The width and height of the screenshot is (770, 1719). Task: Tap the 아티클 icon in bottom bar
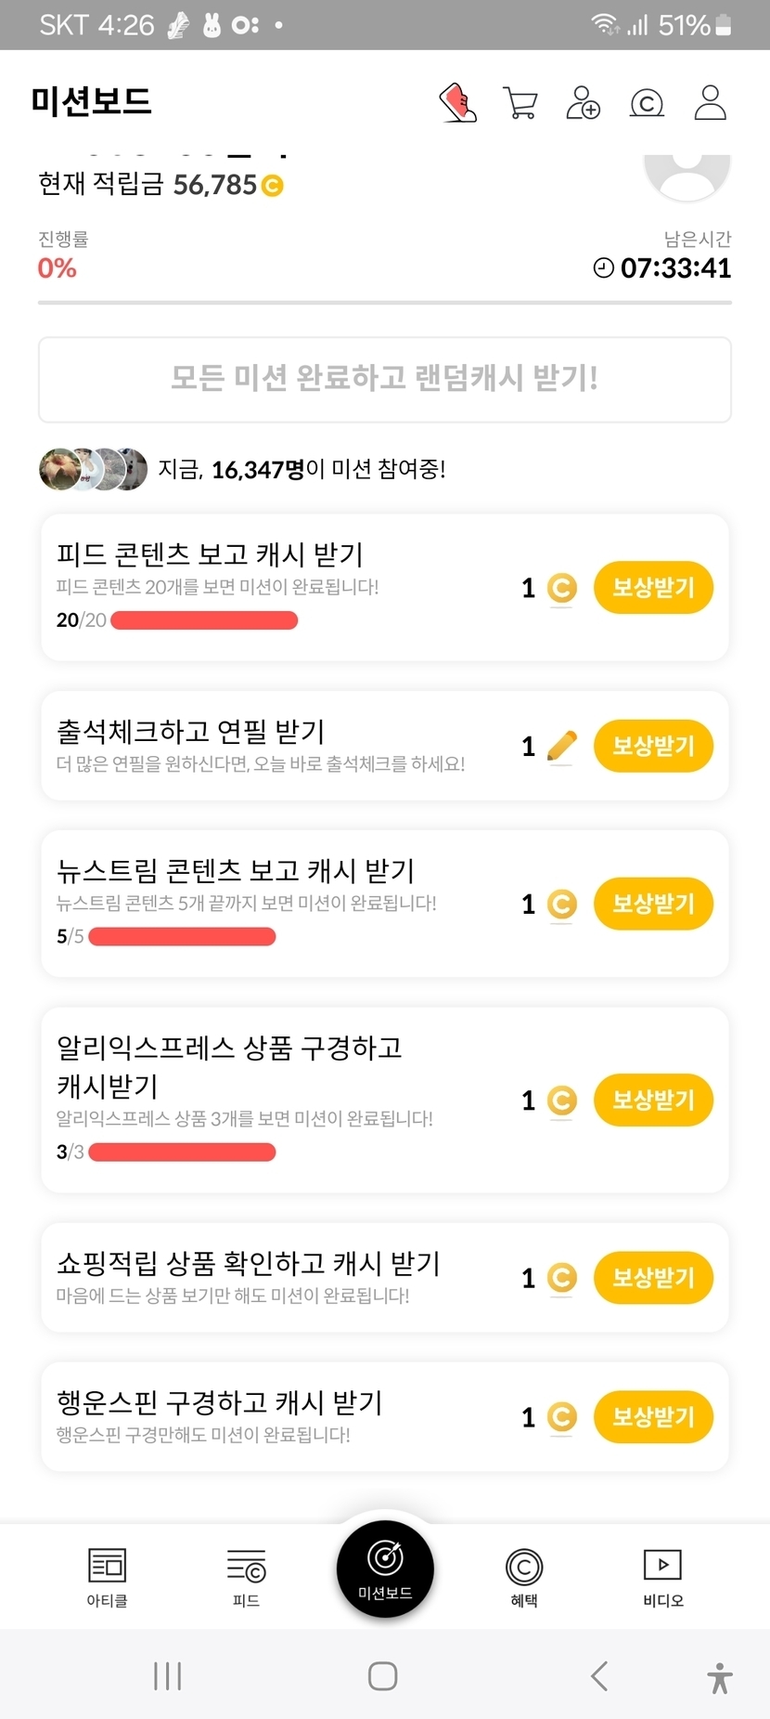(107, 1576)
